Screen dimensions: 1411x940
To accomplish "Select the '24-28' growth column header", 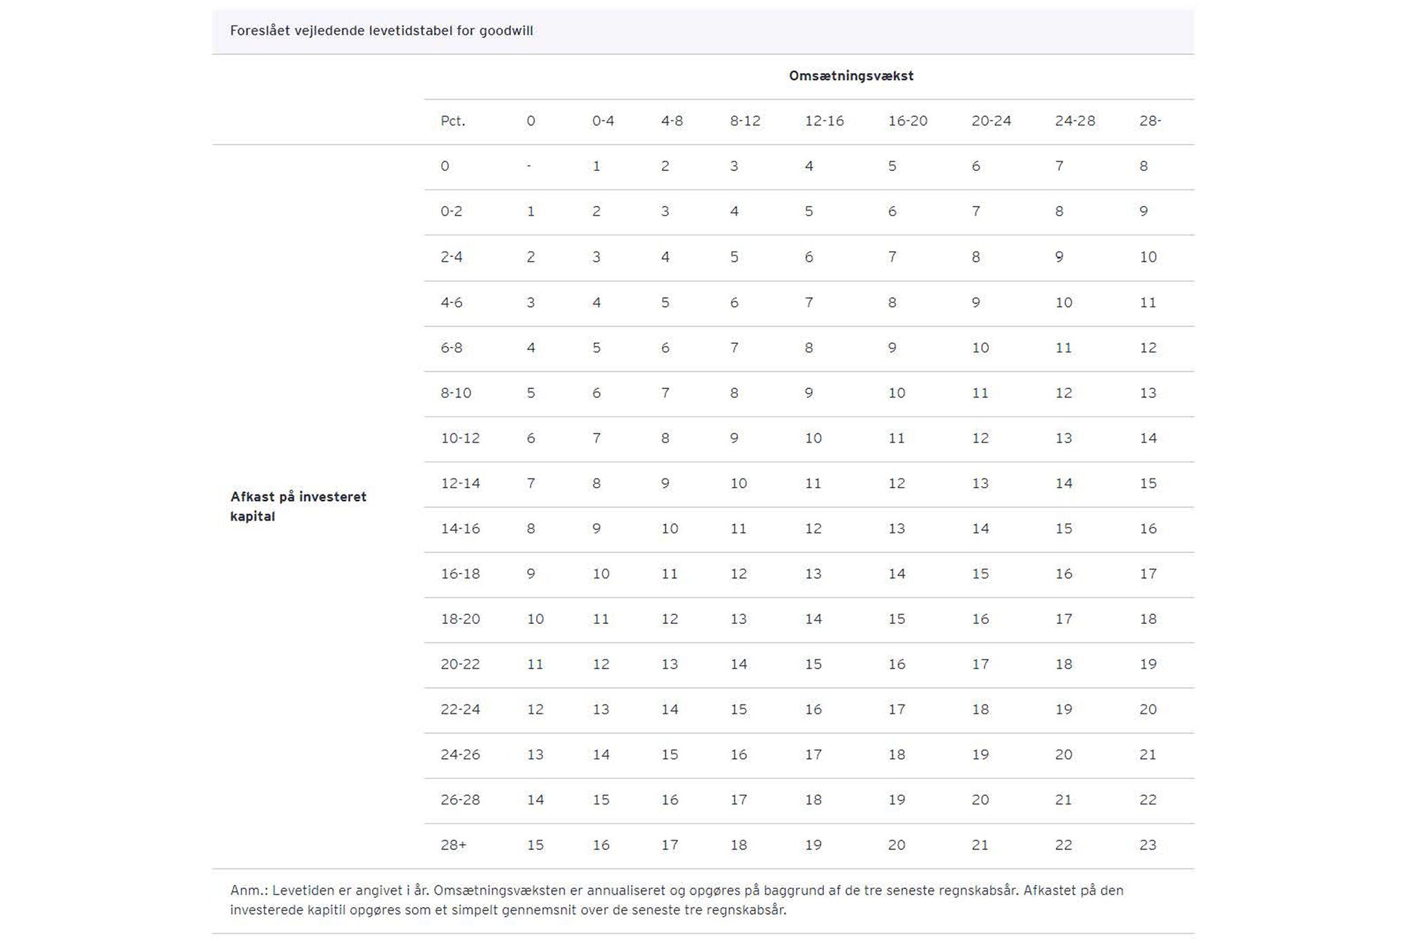I will pos(1074,121).
